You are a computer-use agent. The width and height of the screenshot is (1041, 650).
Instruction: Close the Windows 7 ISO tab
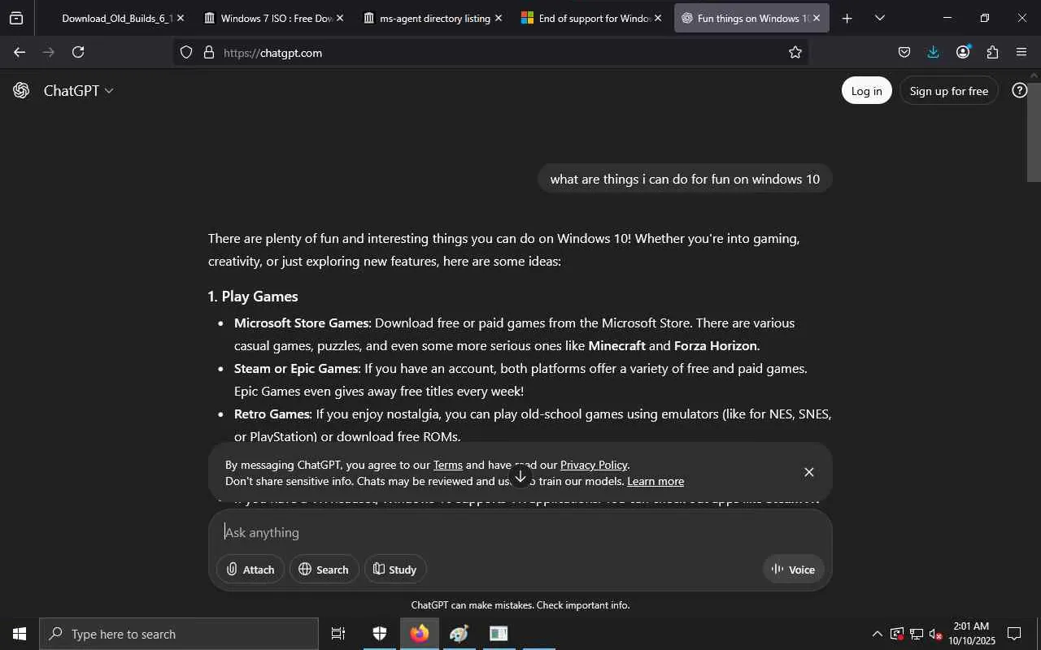(x=340, y=18)
